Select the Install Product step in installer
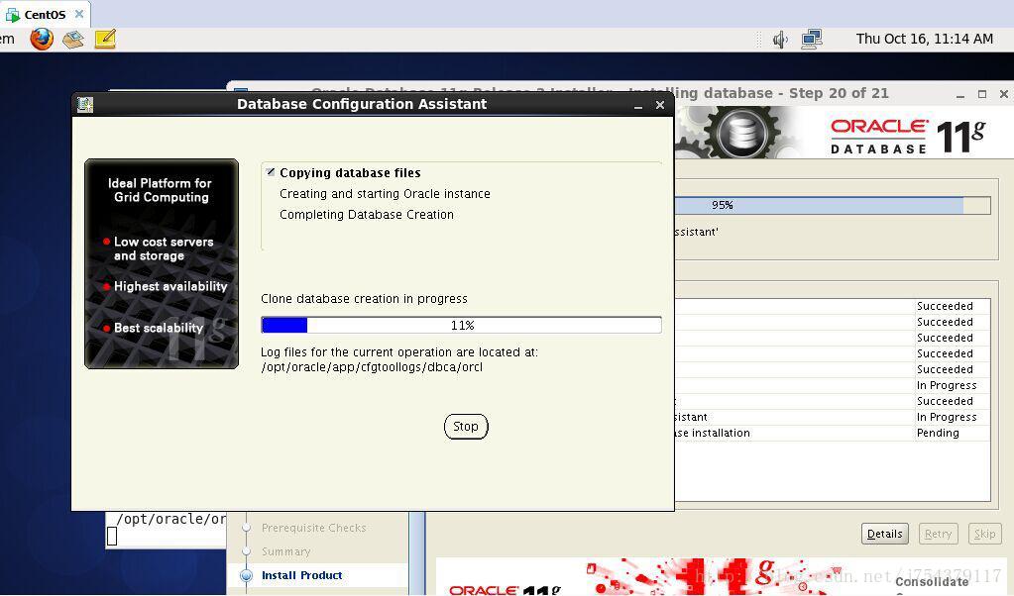 tap(301, 575)
